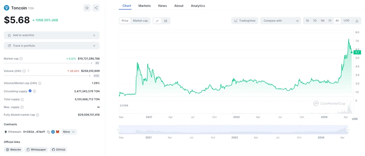Click the Fully diluted market cap info icon

click(x=38, y=115)
